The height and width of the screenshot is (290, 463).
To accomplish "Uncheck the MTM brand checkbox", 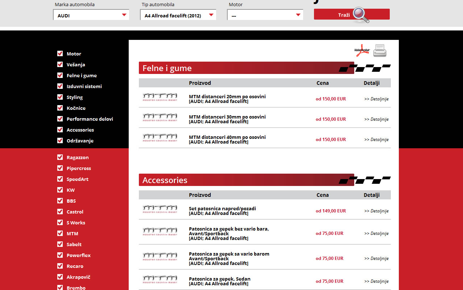I will pos(60,233).
